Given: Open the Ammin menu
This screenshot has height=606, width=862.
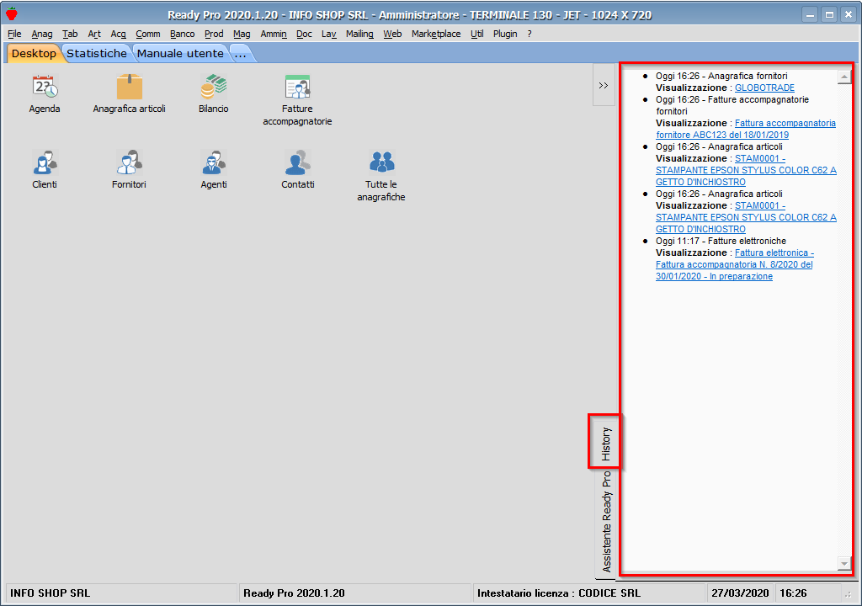Looking at the screenshot, I should coord(274,34).
